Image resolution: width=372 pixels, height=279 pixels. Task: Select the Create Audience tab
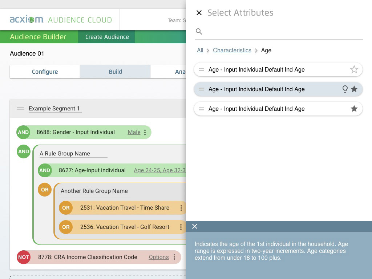(107, 37)
